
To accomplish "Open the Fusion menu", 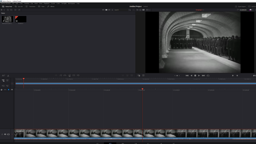I will (x=53, y=3).
